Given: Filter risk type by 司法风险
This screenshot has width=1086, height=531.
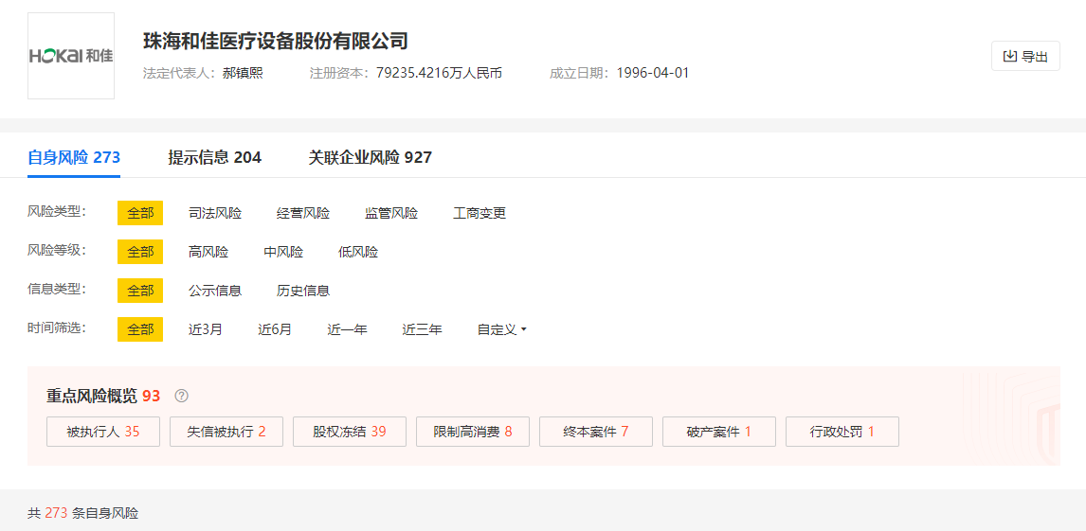Looking at the screenshot, I should coord(215,213).
